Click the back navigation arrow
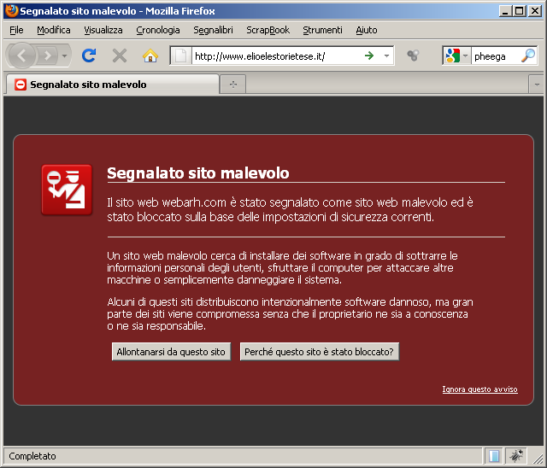 (22, 56)
